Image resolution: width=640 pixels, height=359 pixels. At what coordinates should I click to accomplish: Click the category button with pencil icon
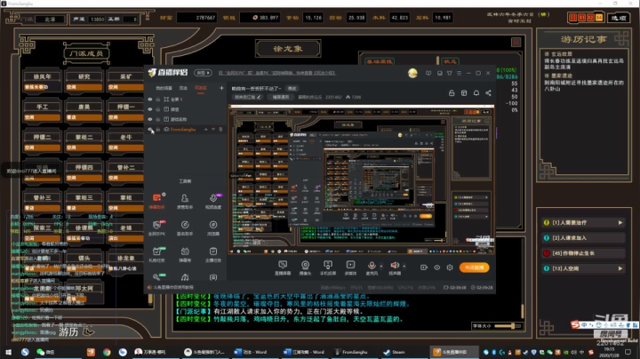pyautogui.click(x=247, y=97)
